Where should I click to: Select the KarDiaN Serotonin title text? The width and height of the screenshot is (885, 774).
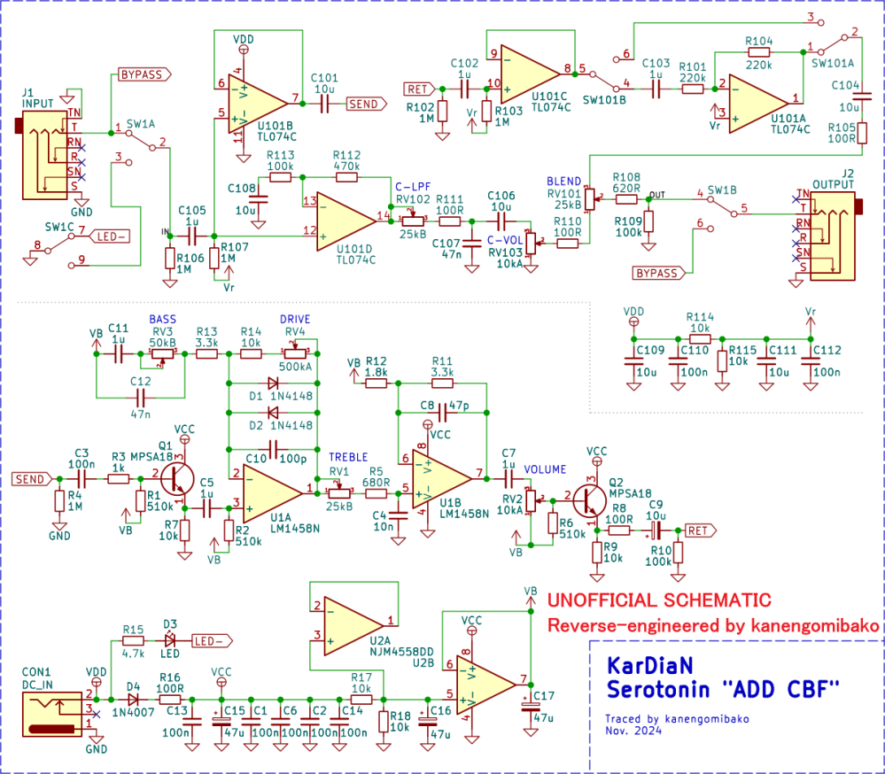[x=723, y=678]
